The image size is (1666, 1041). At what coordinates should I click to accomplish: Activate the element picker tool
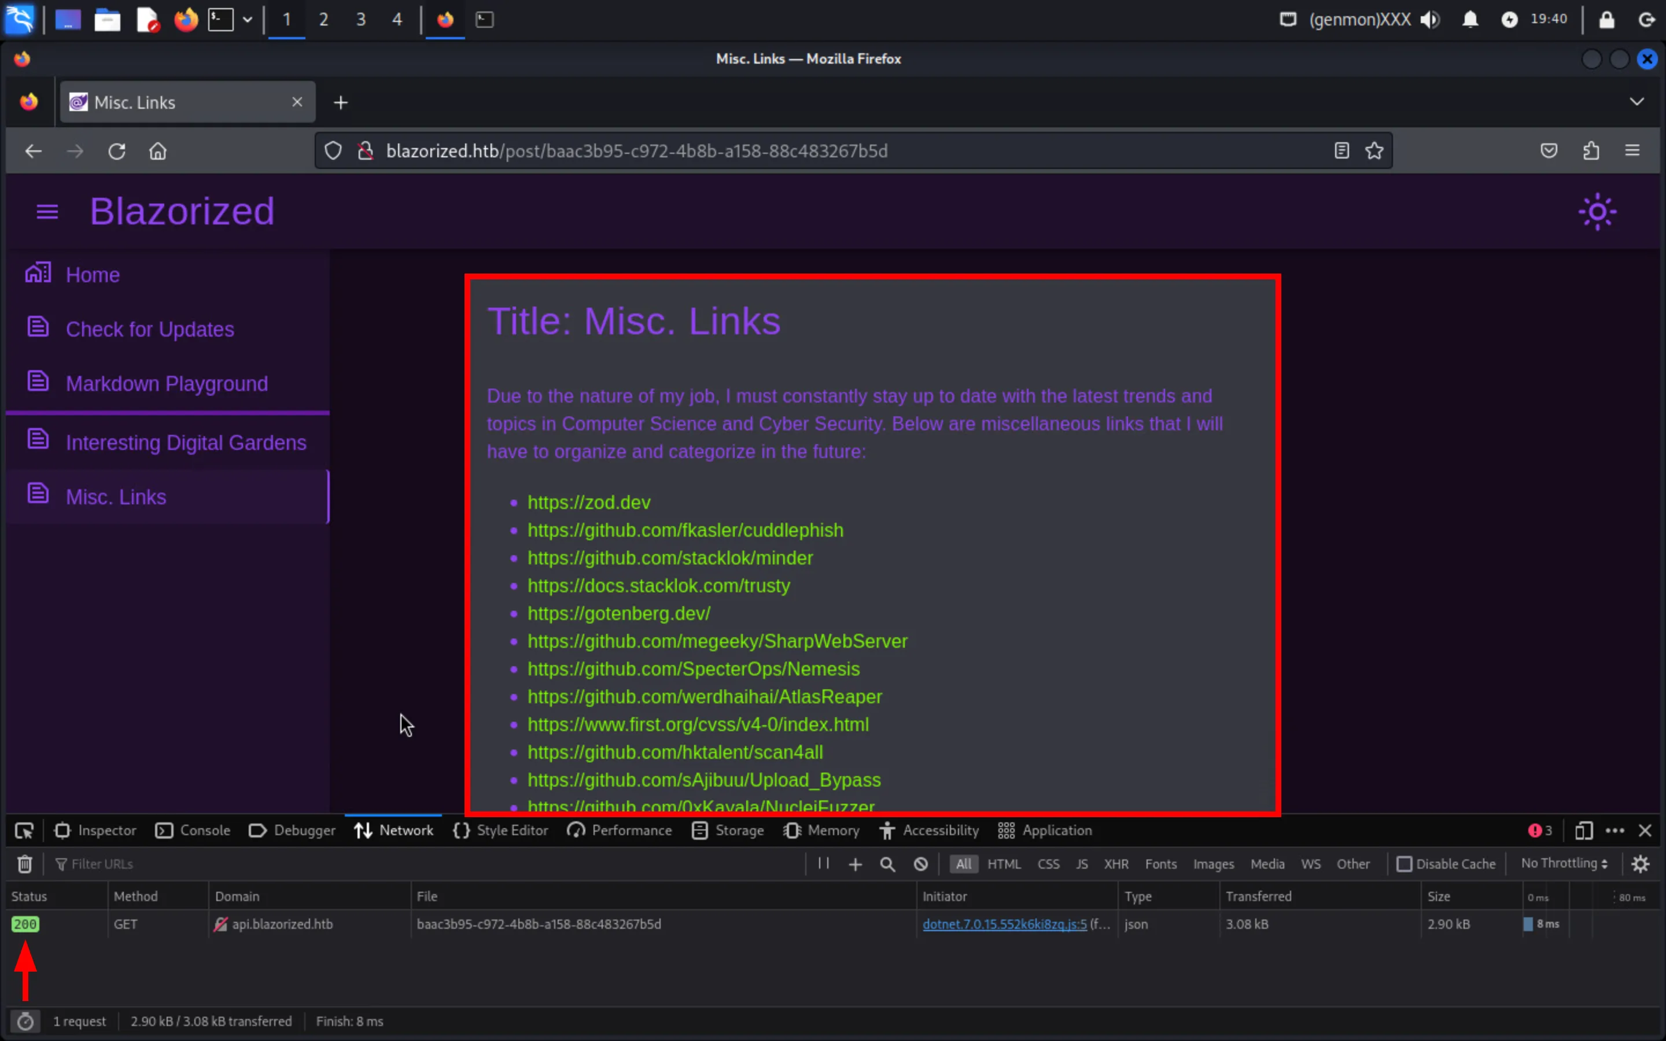24,830
